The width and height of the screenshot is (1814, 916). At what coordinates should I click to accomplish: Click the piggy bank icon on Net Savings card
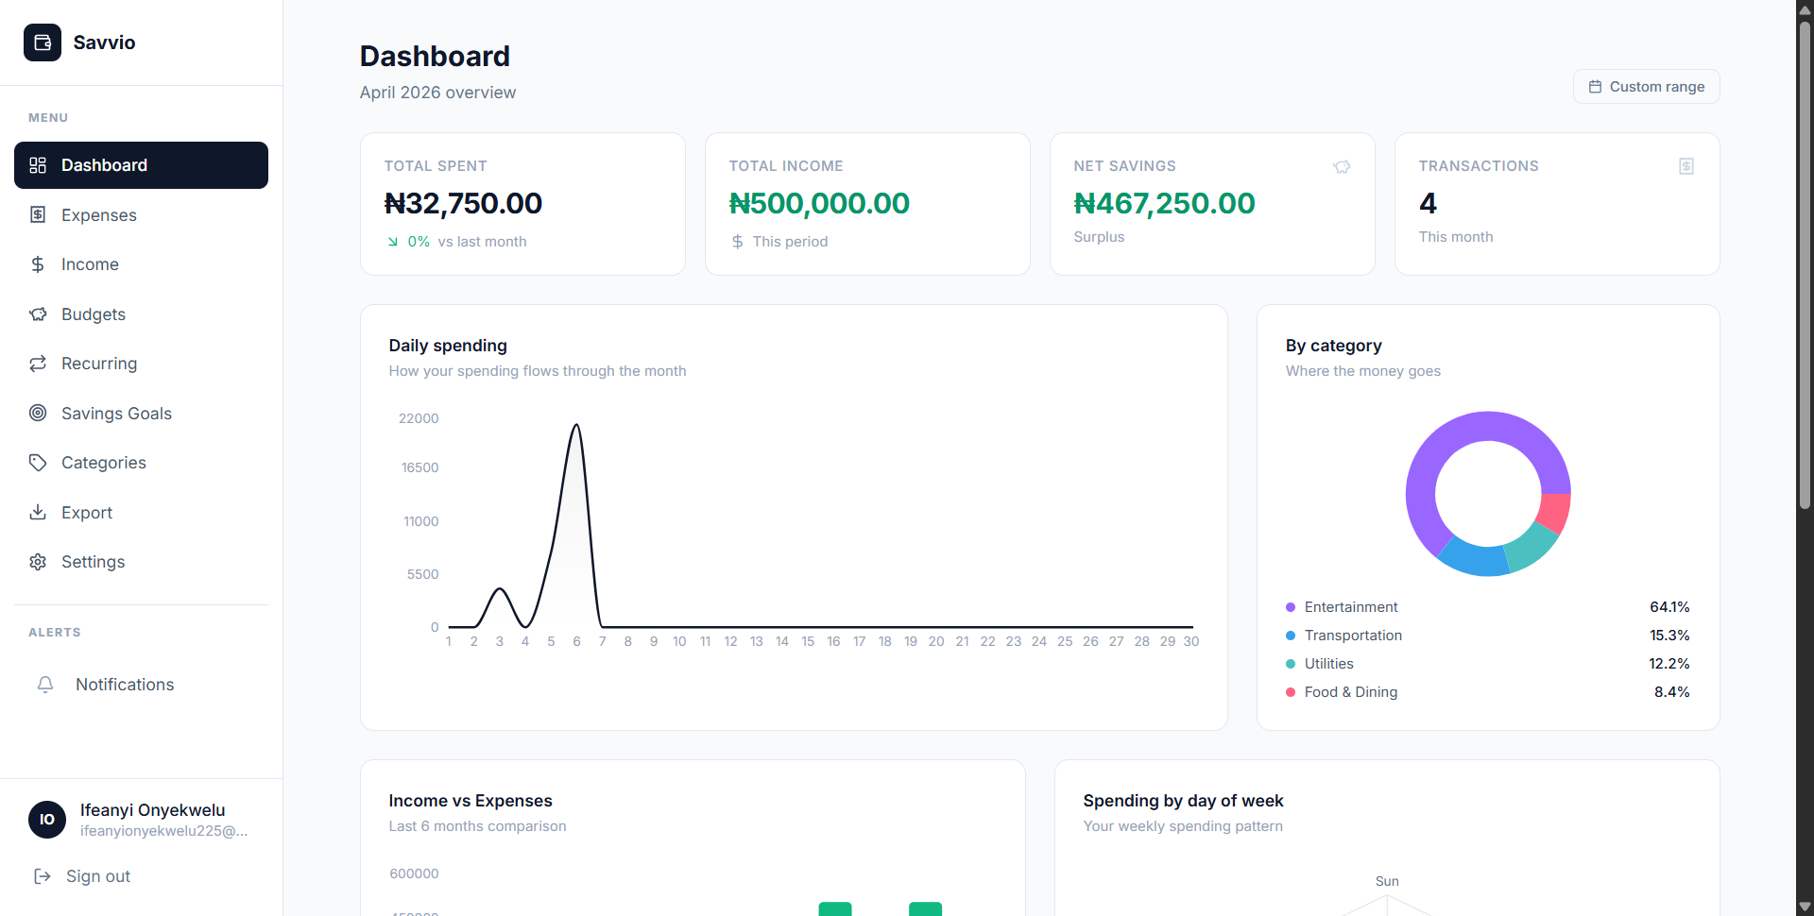coord(1341,166)
